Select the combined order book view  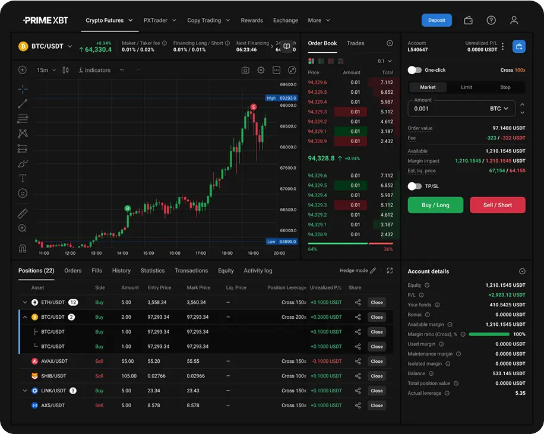click(x=311, y=61)
